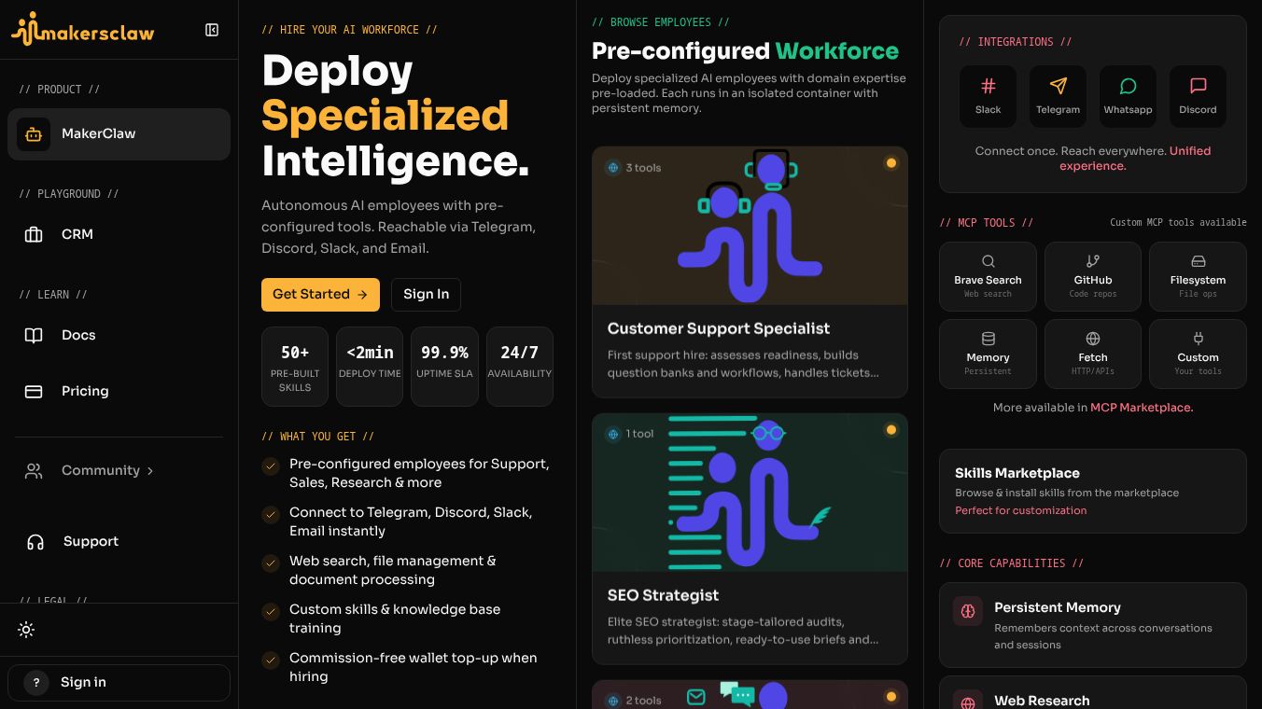Click the Support headset item in sidebar
Image resolution: width=1262 pixels, height=709 pixels.
tap(119, 541)
